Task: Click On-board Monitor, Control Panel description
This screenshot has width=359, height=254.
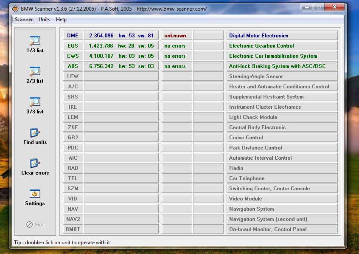Action: click(x=282, y=229)
